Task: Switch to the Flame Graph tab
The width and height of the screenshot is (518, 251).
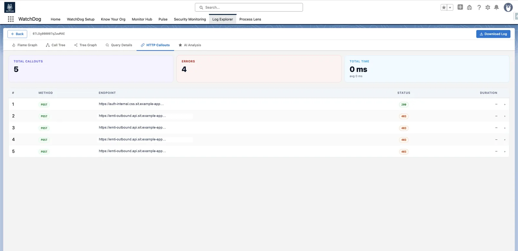Action: pos(25,45)
